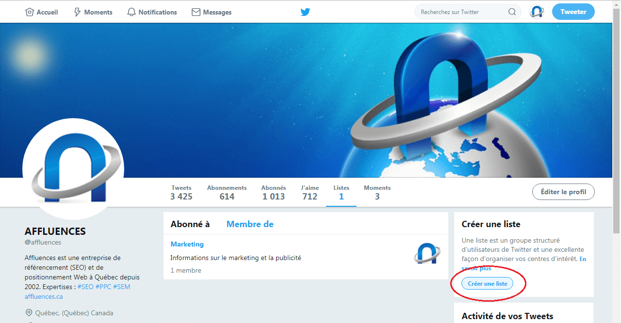This screenshot has width=621, height=323.
Task: Click the AFFLUENCES profile picture
Action: tap(73, 169)
